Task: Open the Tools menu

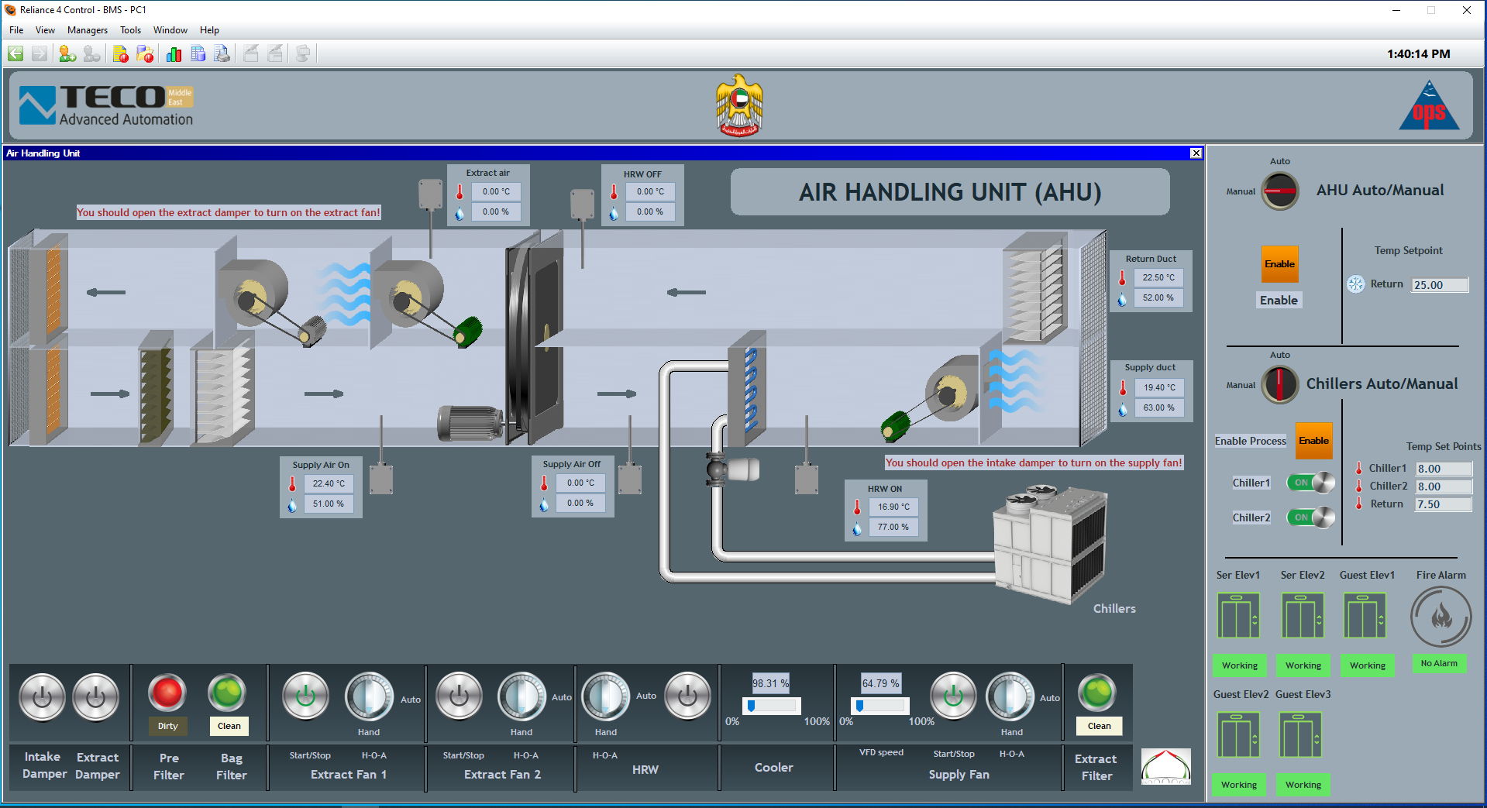Action: click(130, 30)
